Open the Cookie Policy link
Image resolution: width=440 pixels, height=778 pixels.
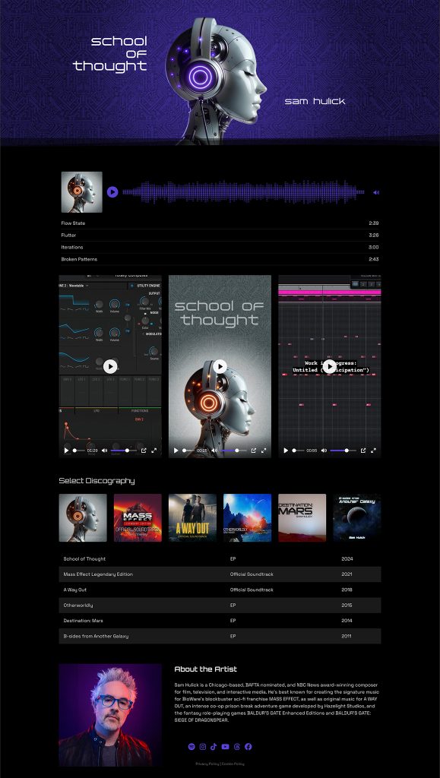tap(233, 764)
